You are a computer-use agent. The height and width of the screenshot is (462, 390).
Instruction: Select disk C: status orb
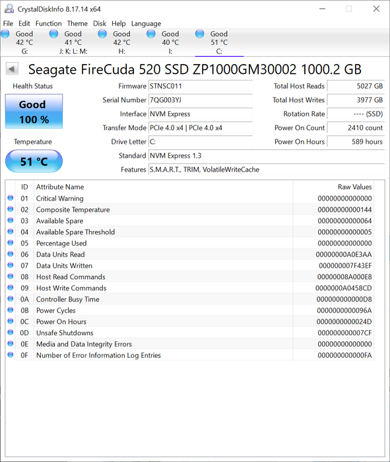pyautogui.click(x=199, y=34)
